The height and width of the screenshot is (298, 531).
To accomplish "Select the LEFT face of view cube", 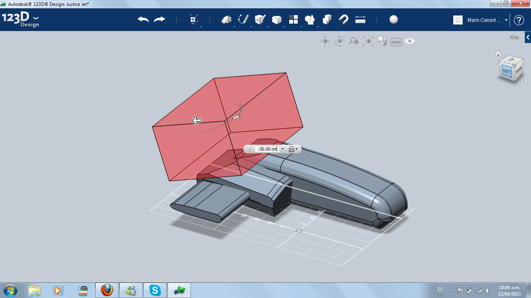I will tap(507, 71).
